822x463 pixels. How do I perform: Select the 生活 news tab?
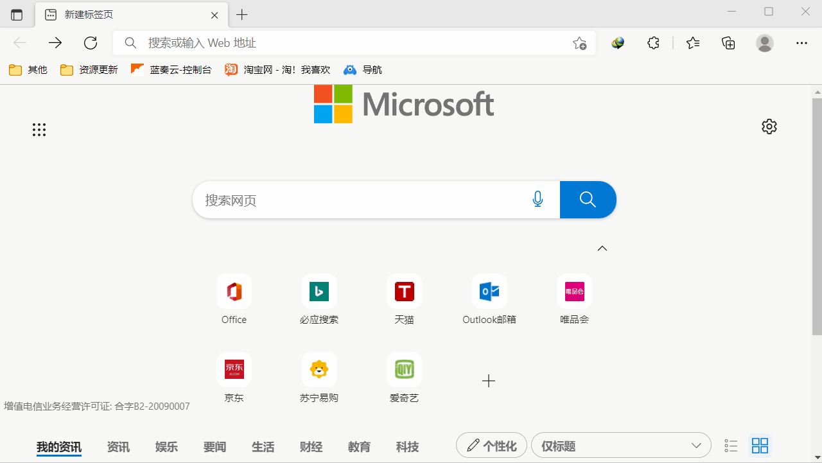click(263, 446)
